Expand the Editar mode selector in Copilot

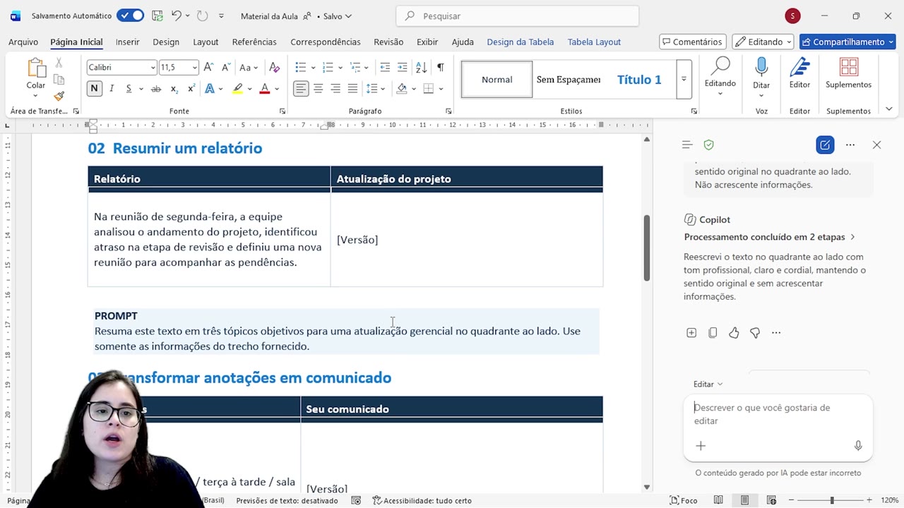pyautogui.click(x=708, y=384)
